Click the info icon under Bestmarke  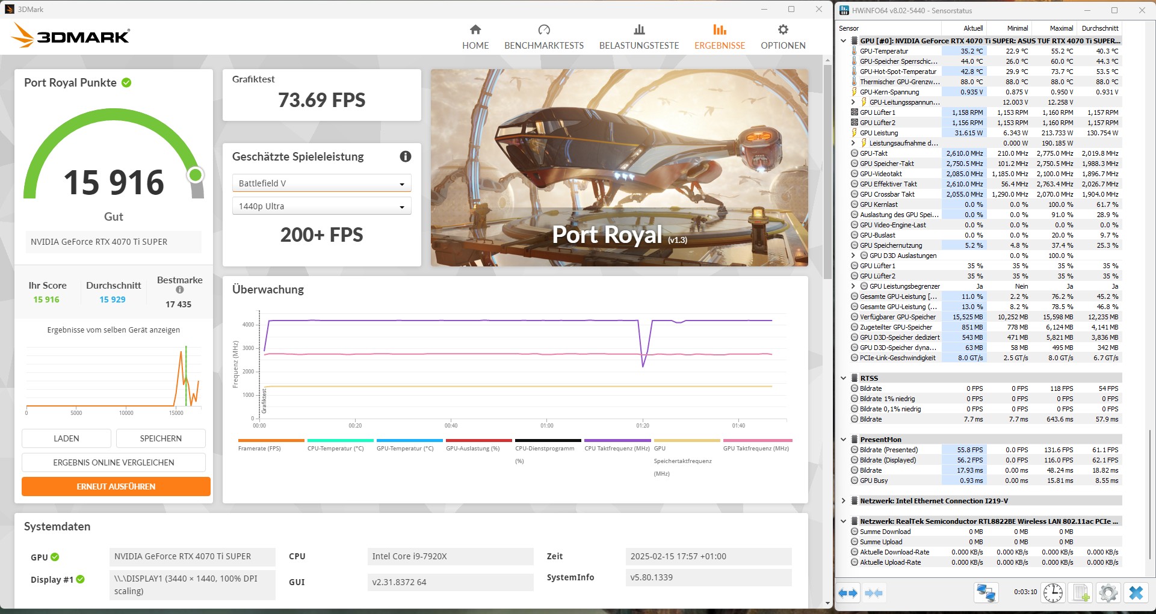click(x=179, y=290)
